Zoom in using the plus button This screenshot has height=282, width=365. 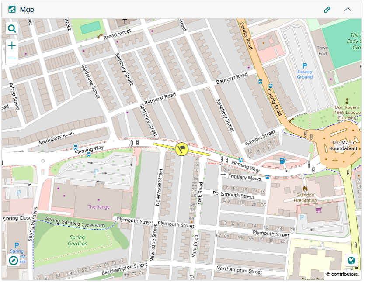pos(12,45)
